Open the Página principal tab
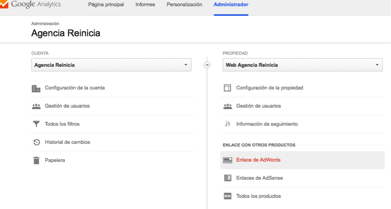This screenshot has width=391, height=209. (106, 4)
